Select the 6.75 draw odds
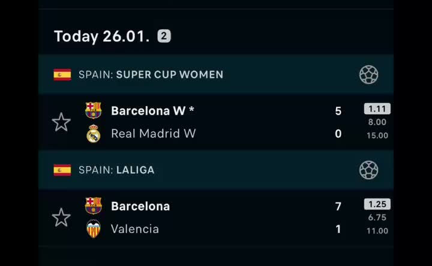This screenshot has width=432, height=266. 377,217
